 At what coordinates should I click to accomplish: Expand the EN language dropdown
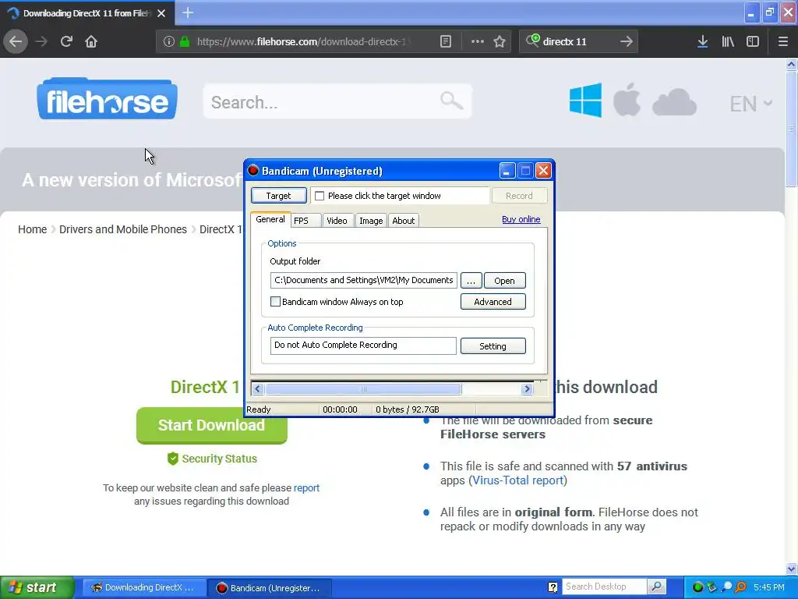751,104
